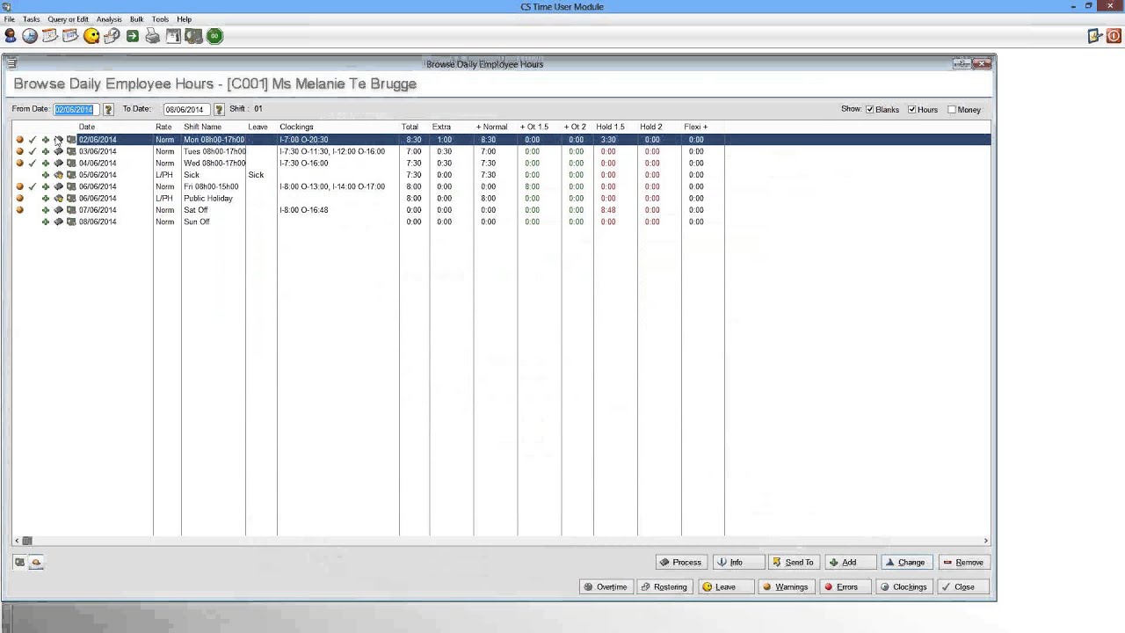Click the horizontal scrollbar thumb below the grid
1125x633 pixels.
[x=27, y=541]
